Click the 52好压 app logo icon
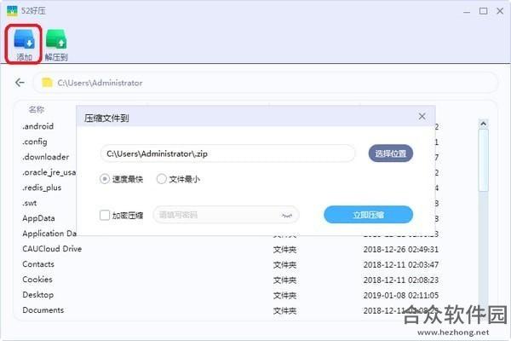 pos(12,11)
